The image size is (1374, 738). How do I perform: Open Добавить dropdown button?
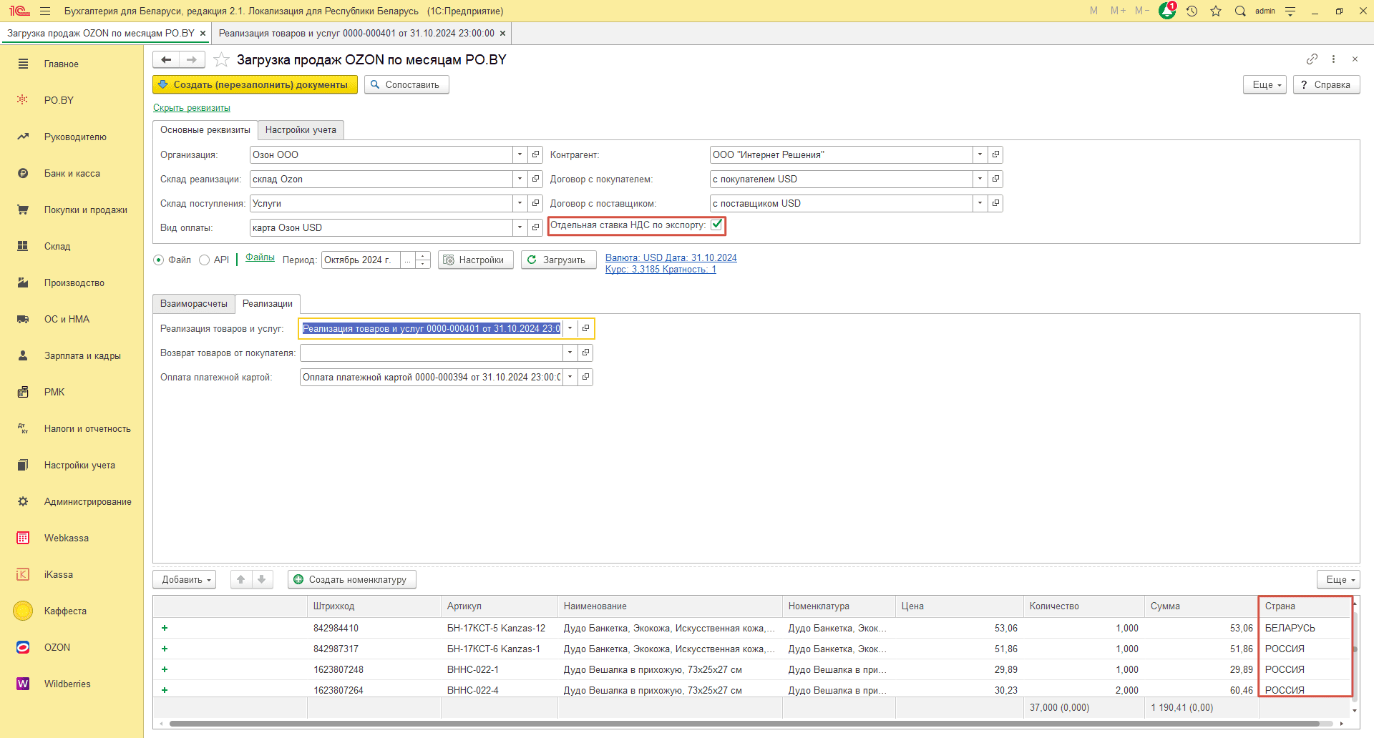pyautogui.click(x=185, y=579)
